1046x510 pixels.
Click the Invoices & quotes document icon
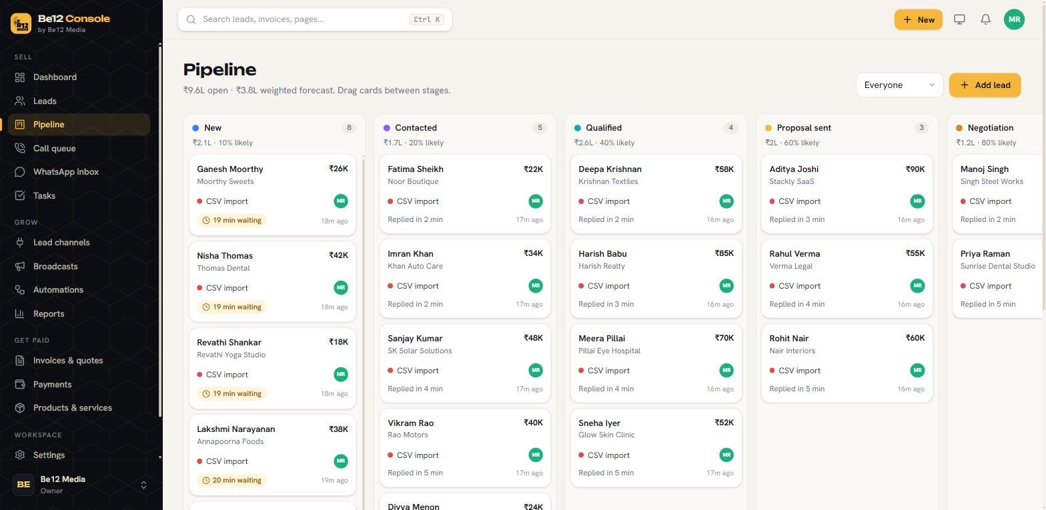[x=20, y=361]
